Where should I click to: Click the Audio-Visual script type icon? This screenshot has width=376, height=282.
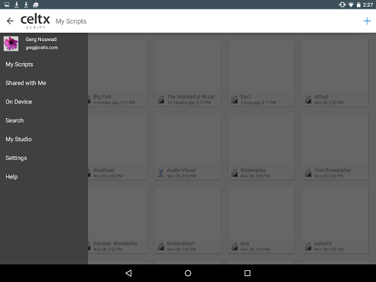click(x=161, y=173)
